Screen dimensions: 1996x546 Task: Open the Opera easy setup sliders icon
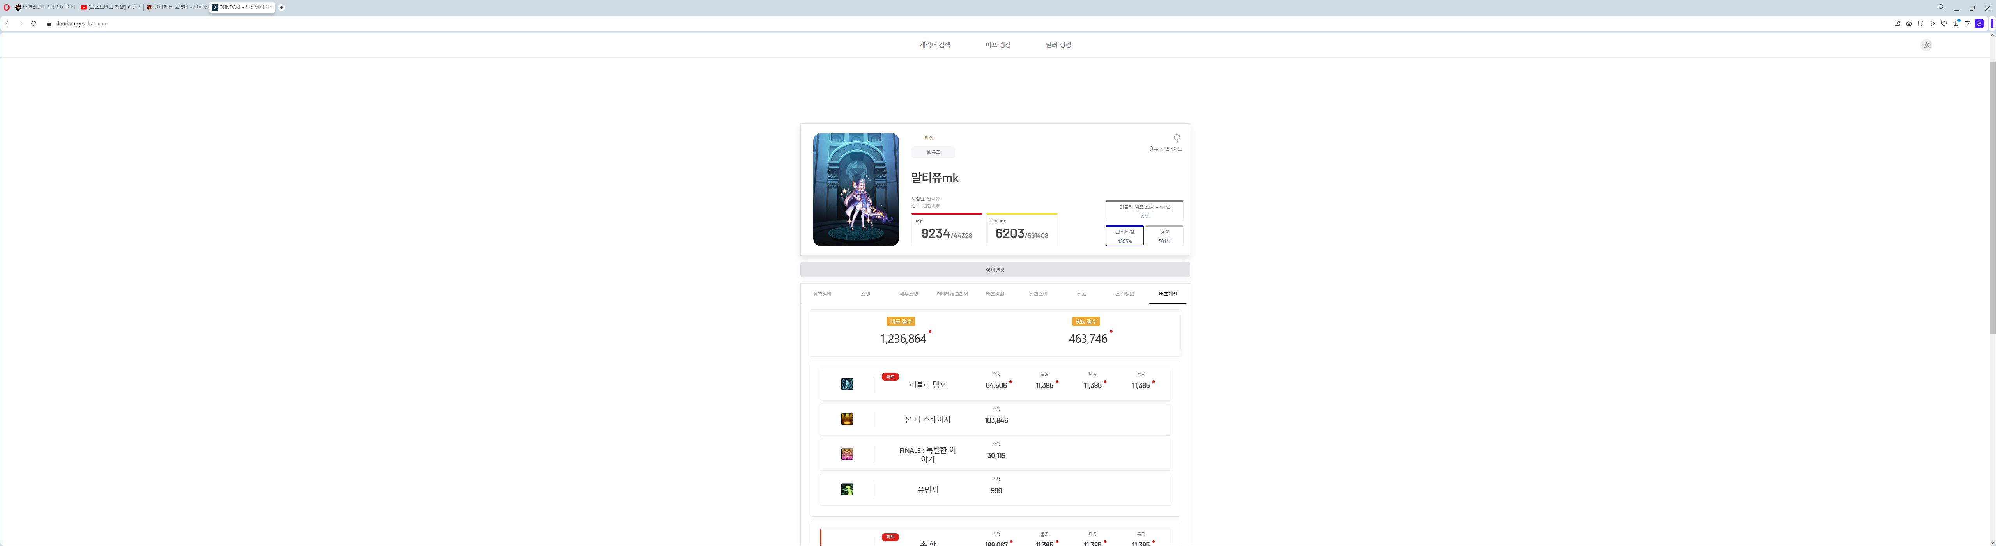click(x=1967, y=24)
